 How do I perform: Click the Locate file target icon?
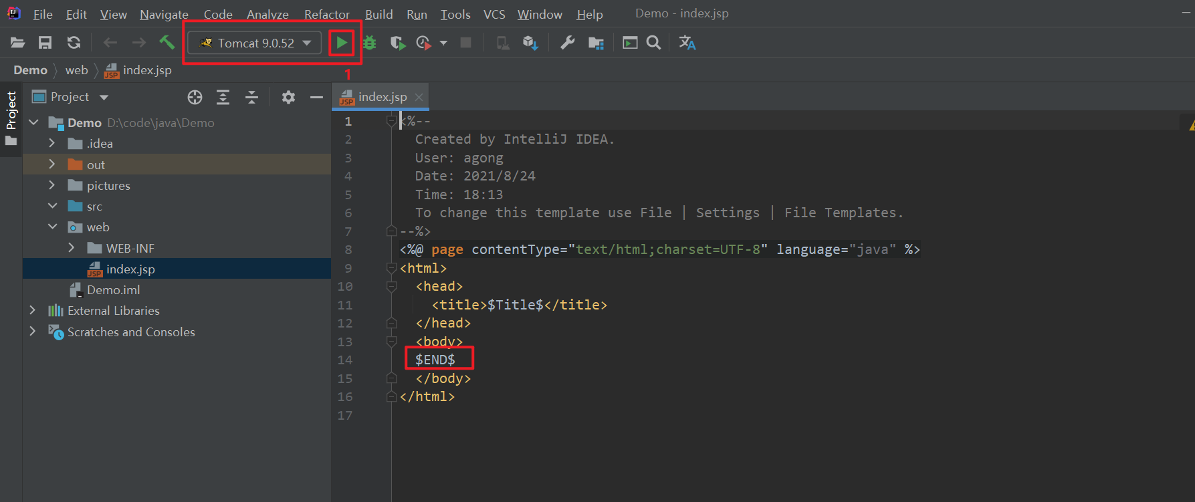(195, 98)
